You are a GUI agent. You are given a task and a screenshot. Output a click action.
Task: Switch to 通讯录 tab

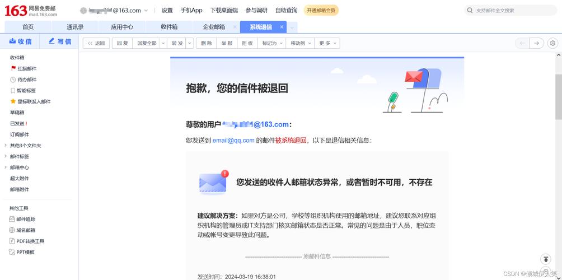point(75,27)
